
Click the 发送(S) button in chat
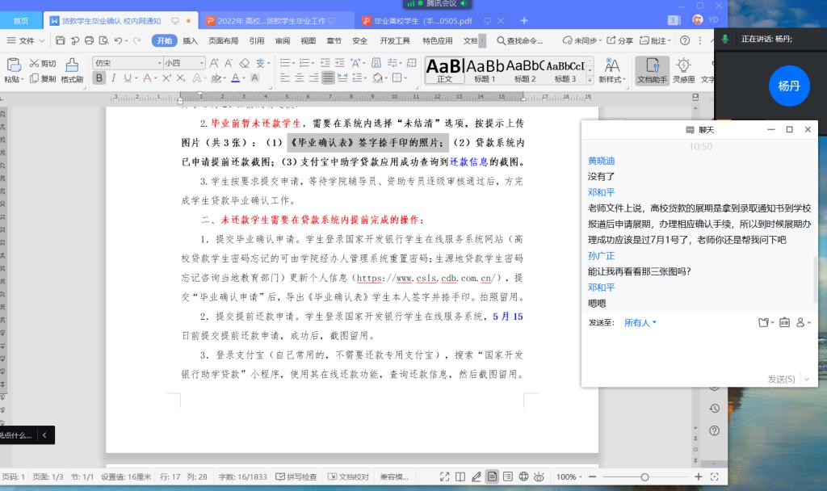[x=781, y=379]
